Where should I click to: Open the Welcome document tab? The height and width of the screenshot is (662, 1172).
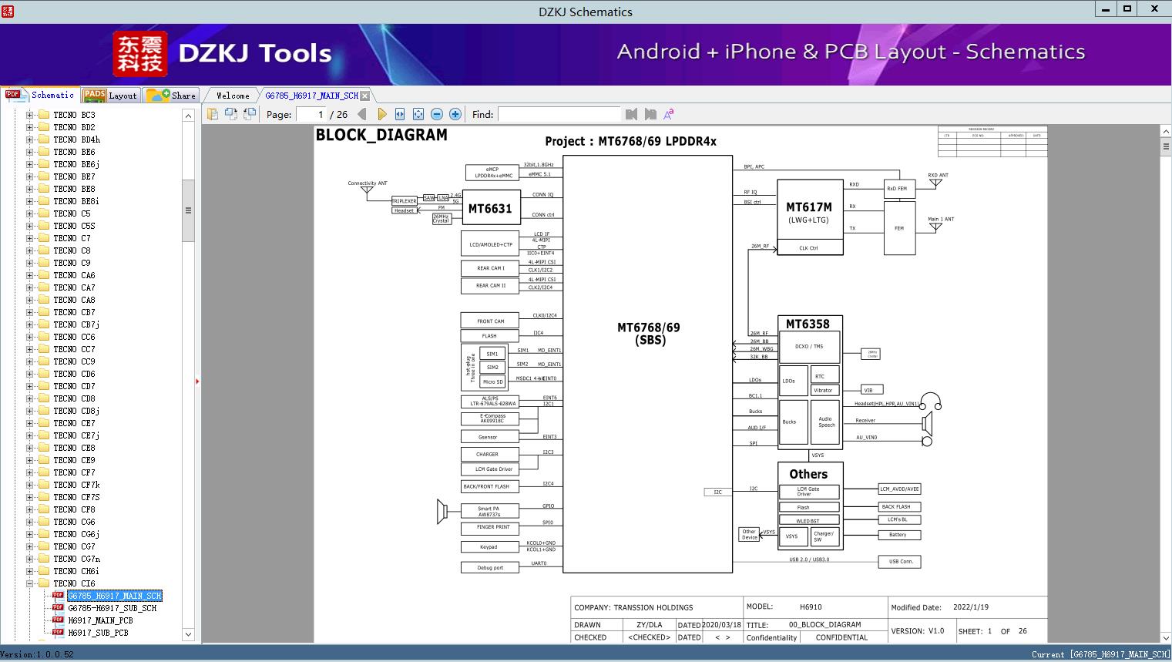(233, 96)
